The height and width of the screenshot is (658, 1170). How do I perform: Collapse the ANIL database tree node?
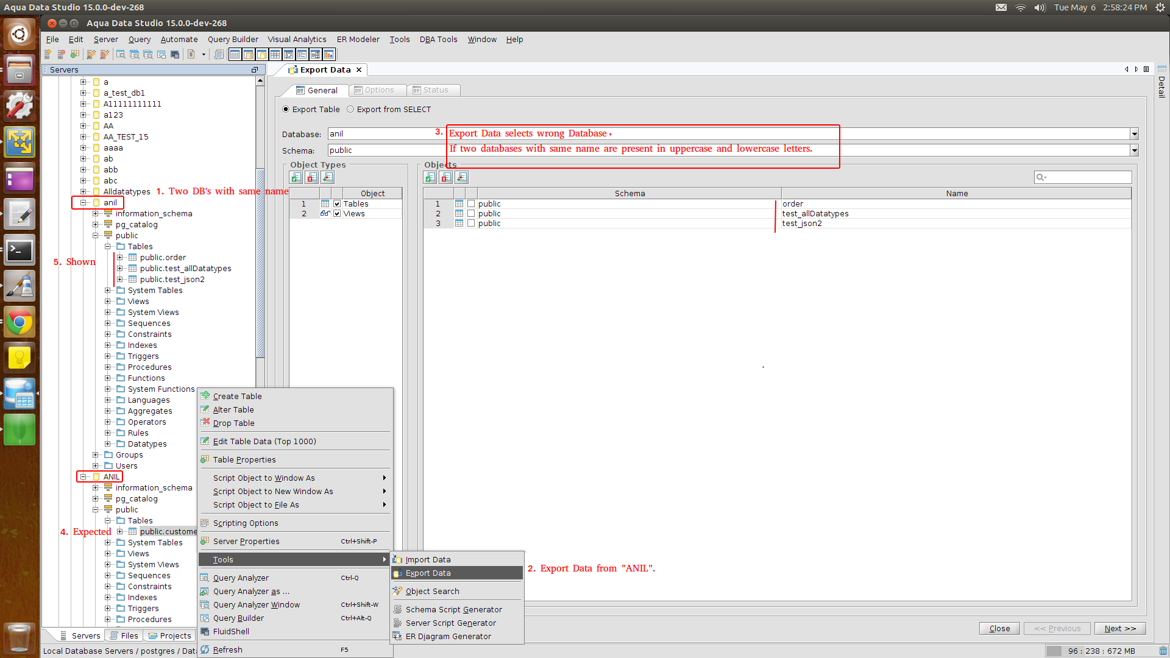coord(83,477)
